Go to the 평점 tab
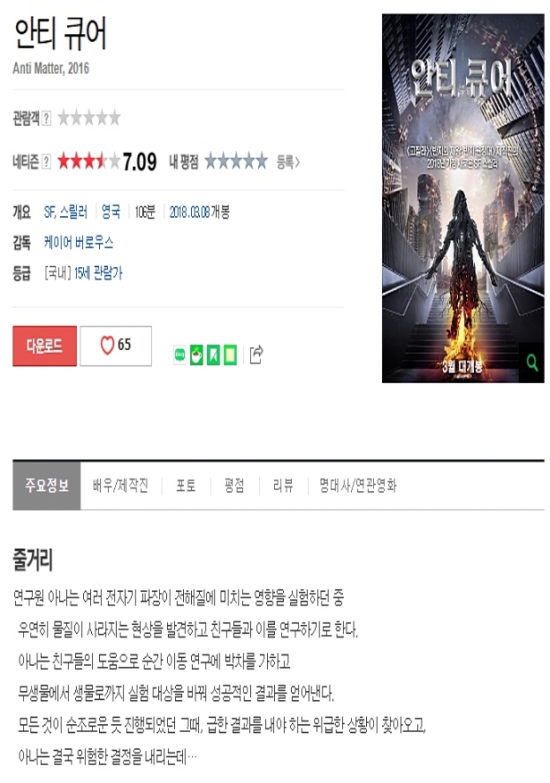Image resolution: width=550 pixels, height=783 pixels. pyautogui.click(x=234, y=486)
